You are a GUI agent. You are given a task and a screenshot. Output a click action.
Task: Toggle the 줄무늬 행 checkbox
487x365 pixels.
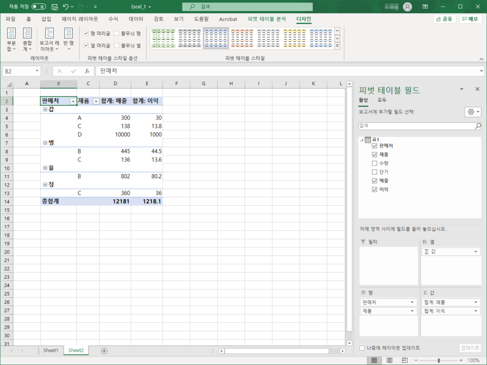click(117, 33)
